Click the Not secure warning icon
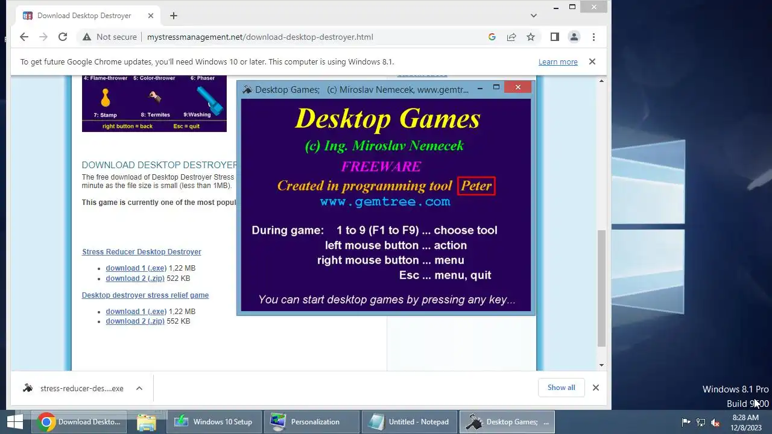This screenshot has width=772, height=434. click(87, 37)
